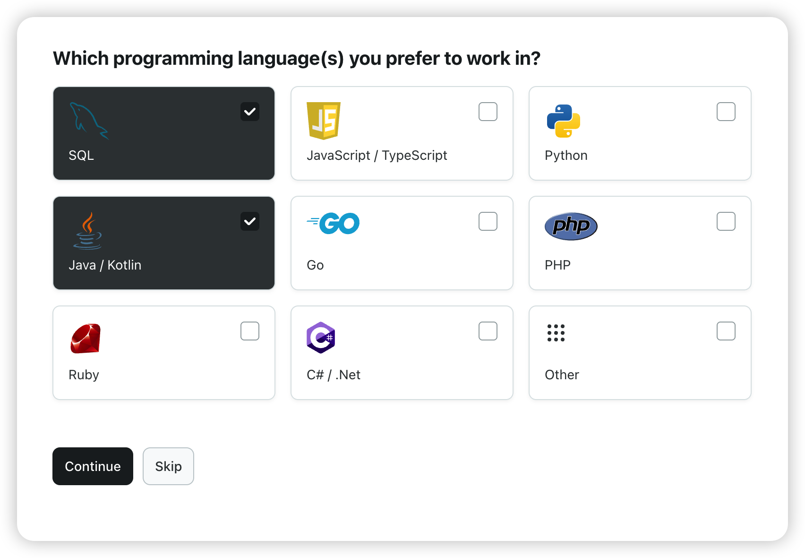The height and width of the screenshot is (558, 805).
Task: Check the PHP checkbox
Action: [726, 221]
